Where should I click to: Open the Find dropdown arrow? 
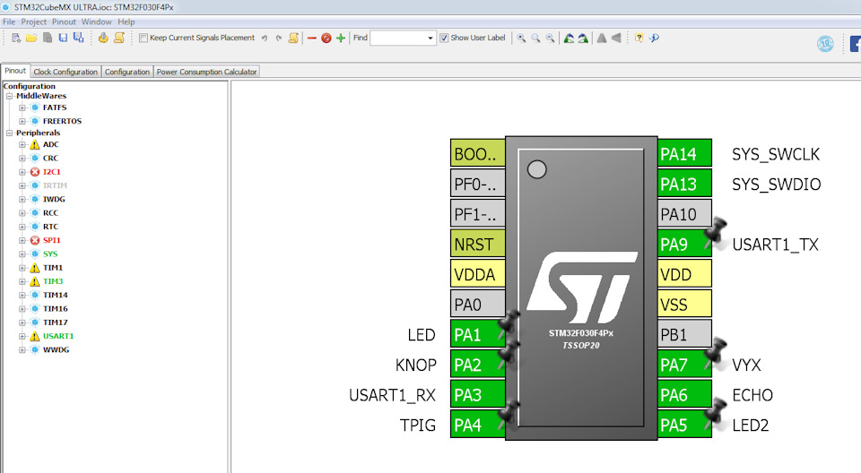pos(430,38)
